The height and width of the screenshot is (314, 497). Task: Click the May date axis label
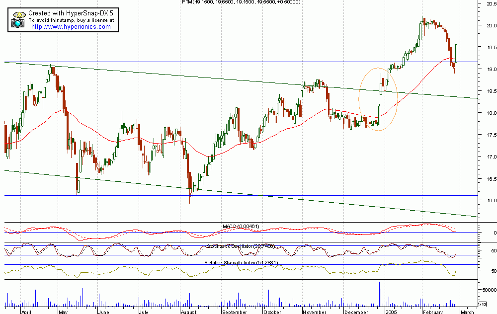point(64,312)
